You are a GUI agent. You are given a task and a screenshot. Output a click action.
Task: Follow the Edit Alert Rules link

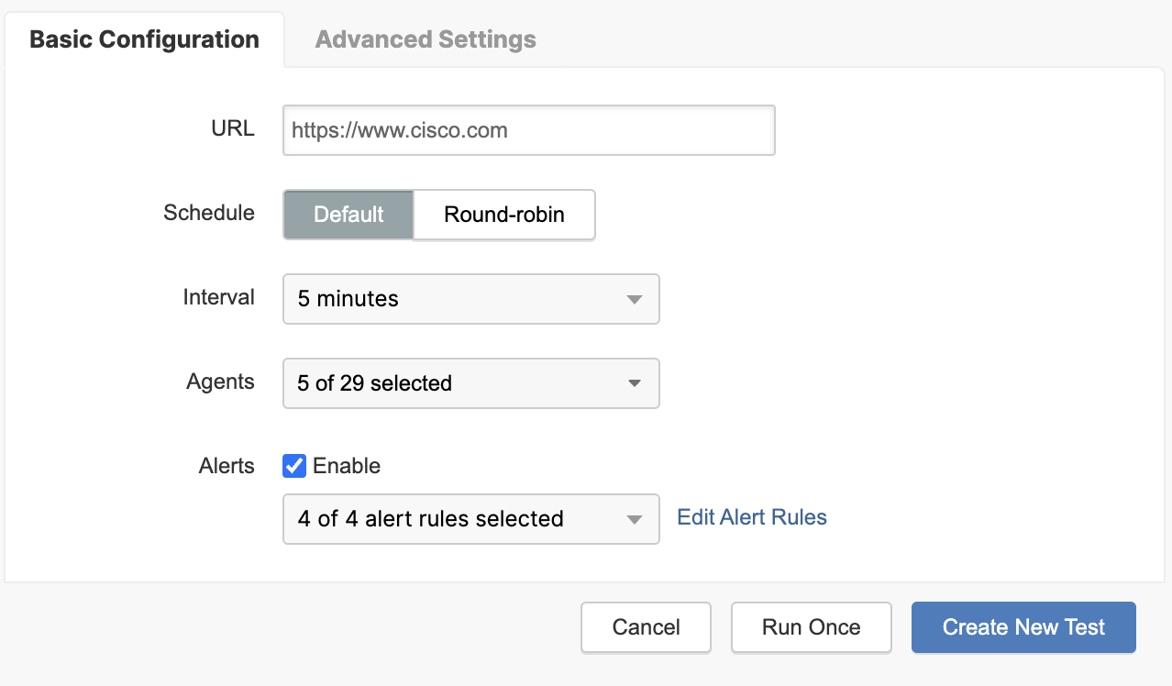coord(752,517)
